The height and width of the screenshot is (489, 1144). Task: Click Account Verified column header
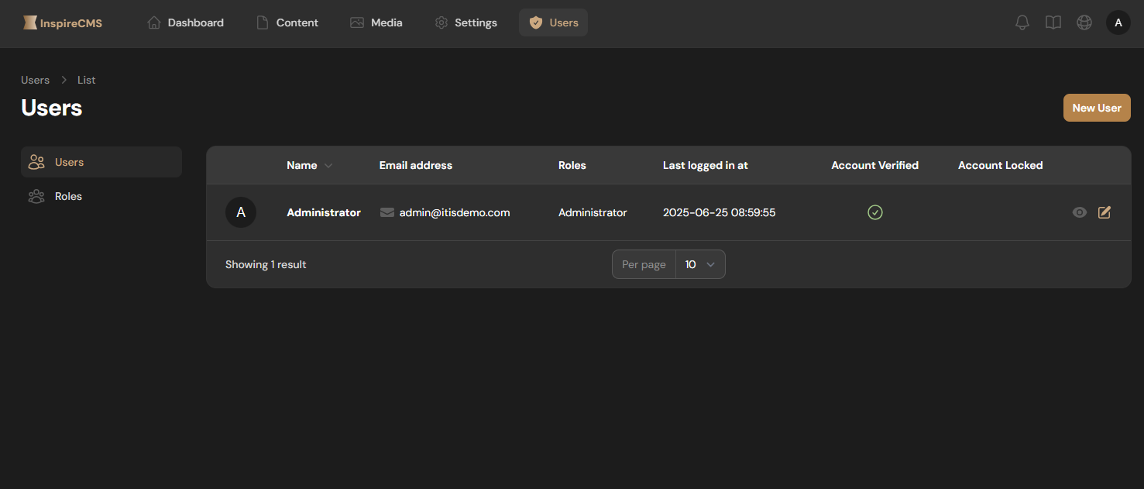(x=875, y=165)
